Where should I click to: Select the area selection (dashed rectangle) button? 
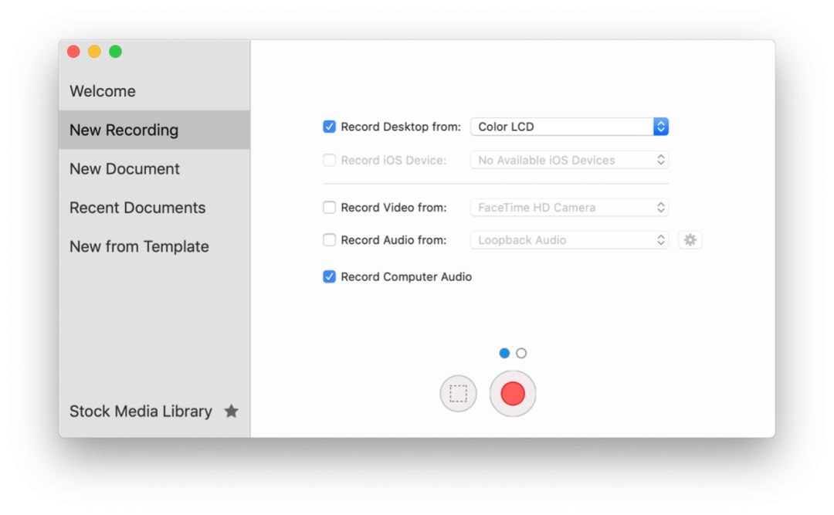coord(458,394)
